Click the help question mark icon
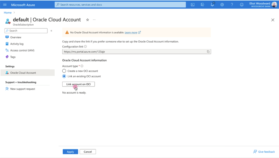Screen dimensions: 279x158 click(x=232, y=5)
